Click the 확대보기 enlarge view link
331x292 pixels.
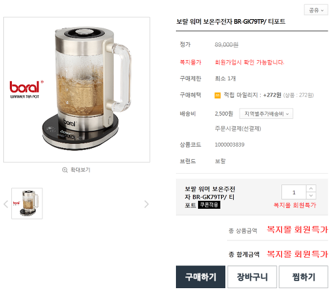(80, 170)
